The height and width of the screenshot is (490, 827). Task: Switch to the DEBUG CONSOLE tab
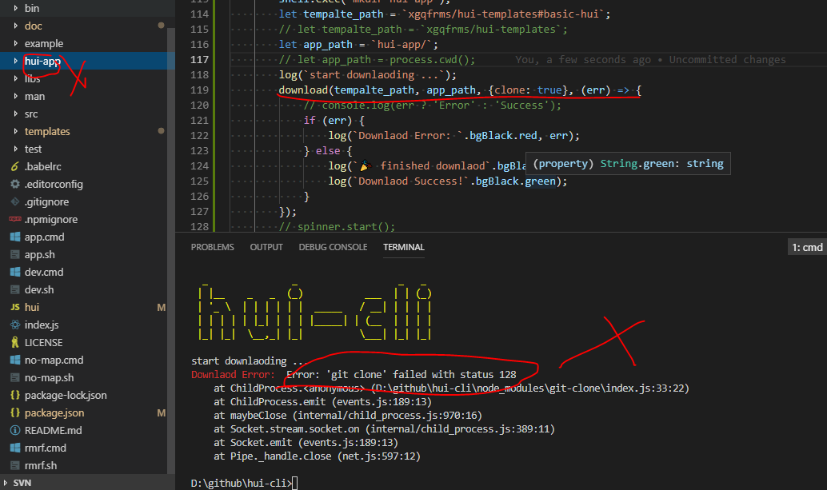point(333,247)
